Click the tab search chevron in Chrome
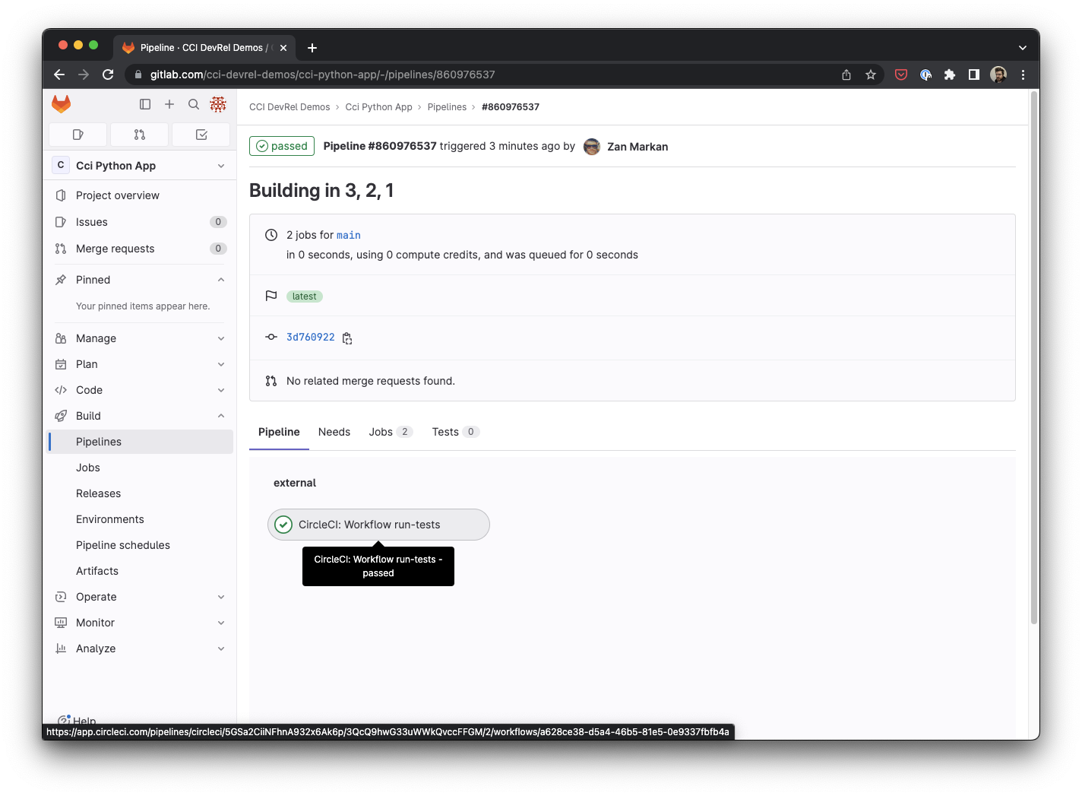The width and height of the screenshot is (1082, 796). pyautogui.click(x=1023, y=48)
